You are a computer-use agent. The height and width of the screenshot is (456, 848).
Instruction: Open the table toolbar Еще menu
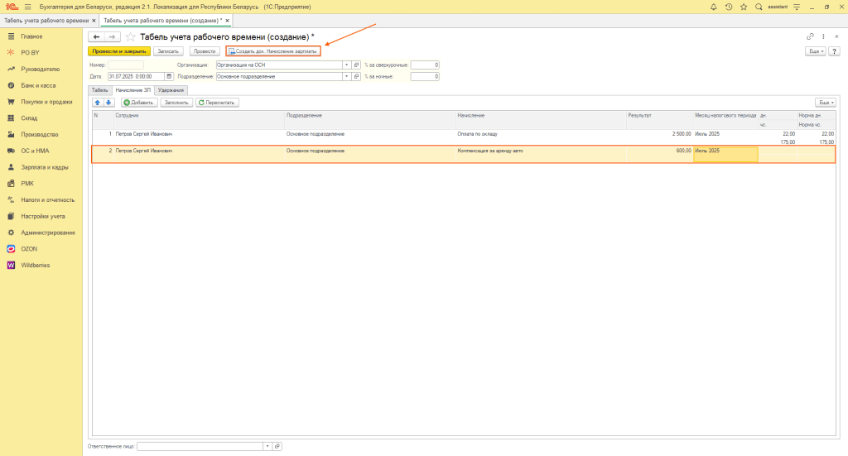(826, 103)
